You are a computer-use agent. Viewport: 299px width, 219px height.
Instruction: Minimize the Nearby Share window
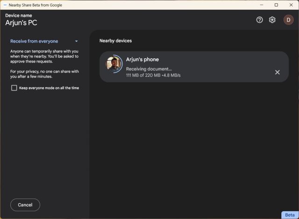coord(262,5)
